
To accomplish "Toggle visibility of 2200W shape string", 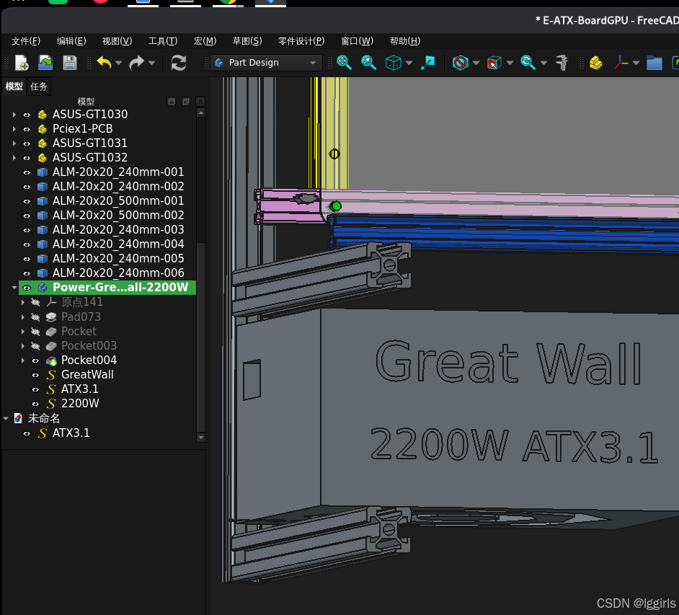I will coord(35,404).
